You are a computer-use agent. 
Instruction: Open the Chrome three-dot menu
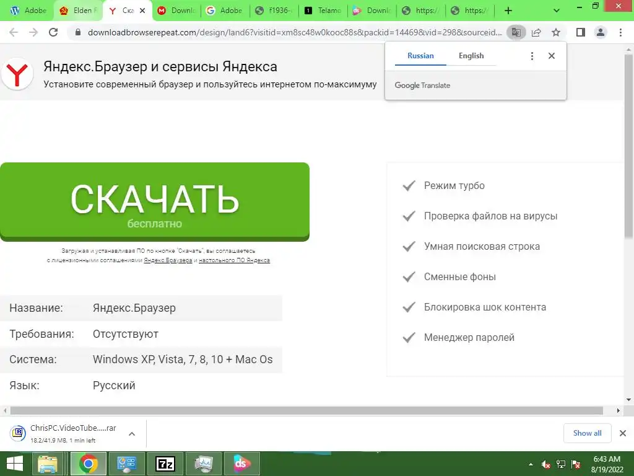click(x=620, y=32)
